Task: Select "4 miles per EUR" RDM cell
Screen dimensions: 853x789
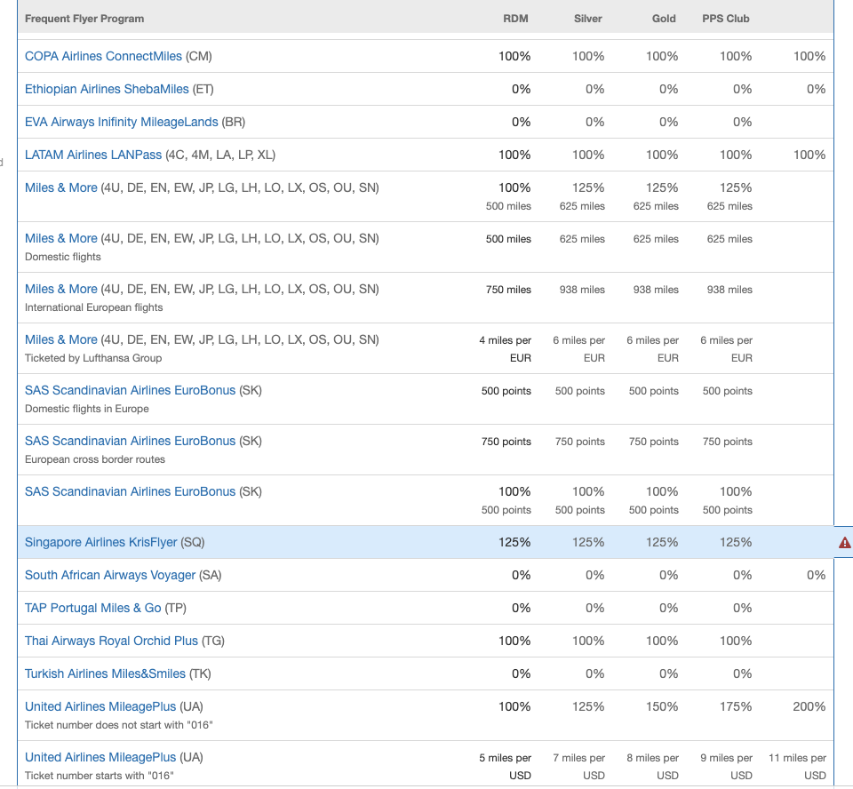Action: tap(505, 349)
